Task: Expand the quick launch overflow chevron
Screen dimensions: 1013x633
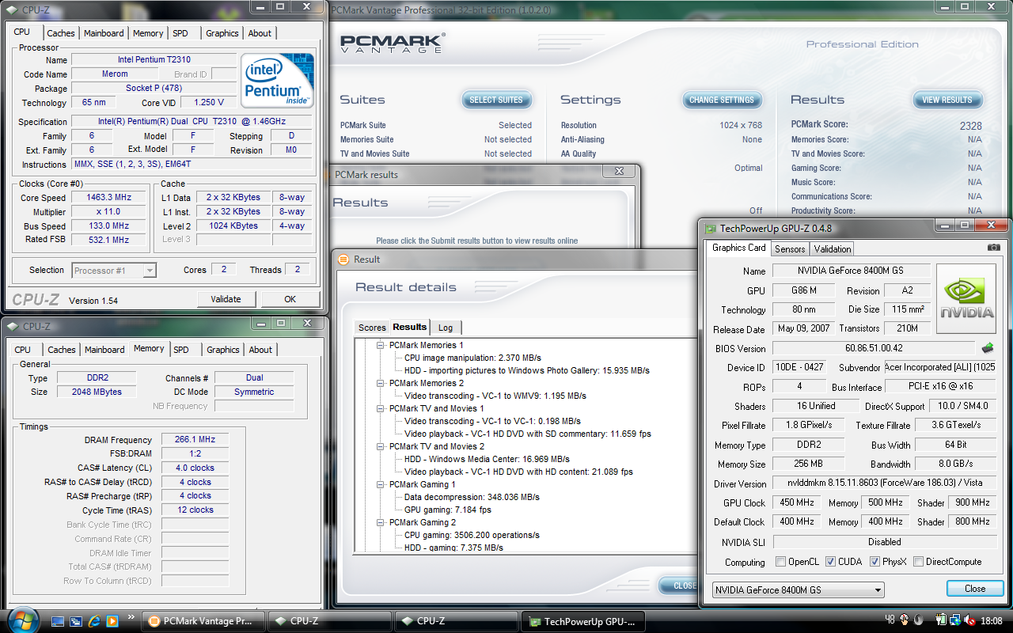Action: 130,616
